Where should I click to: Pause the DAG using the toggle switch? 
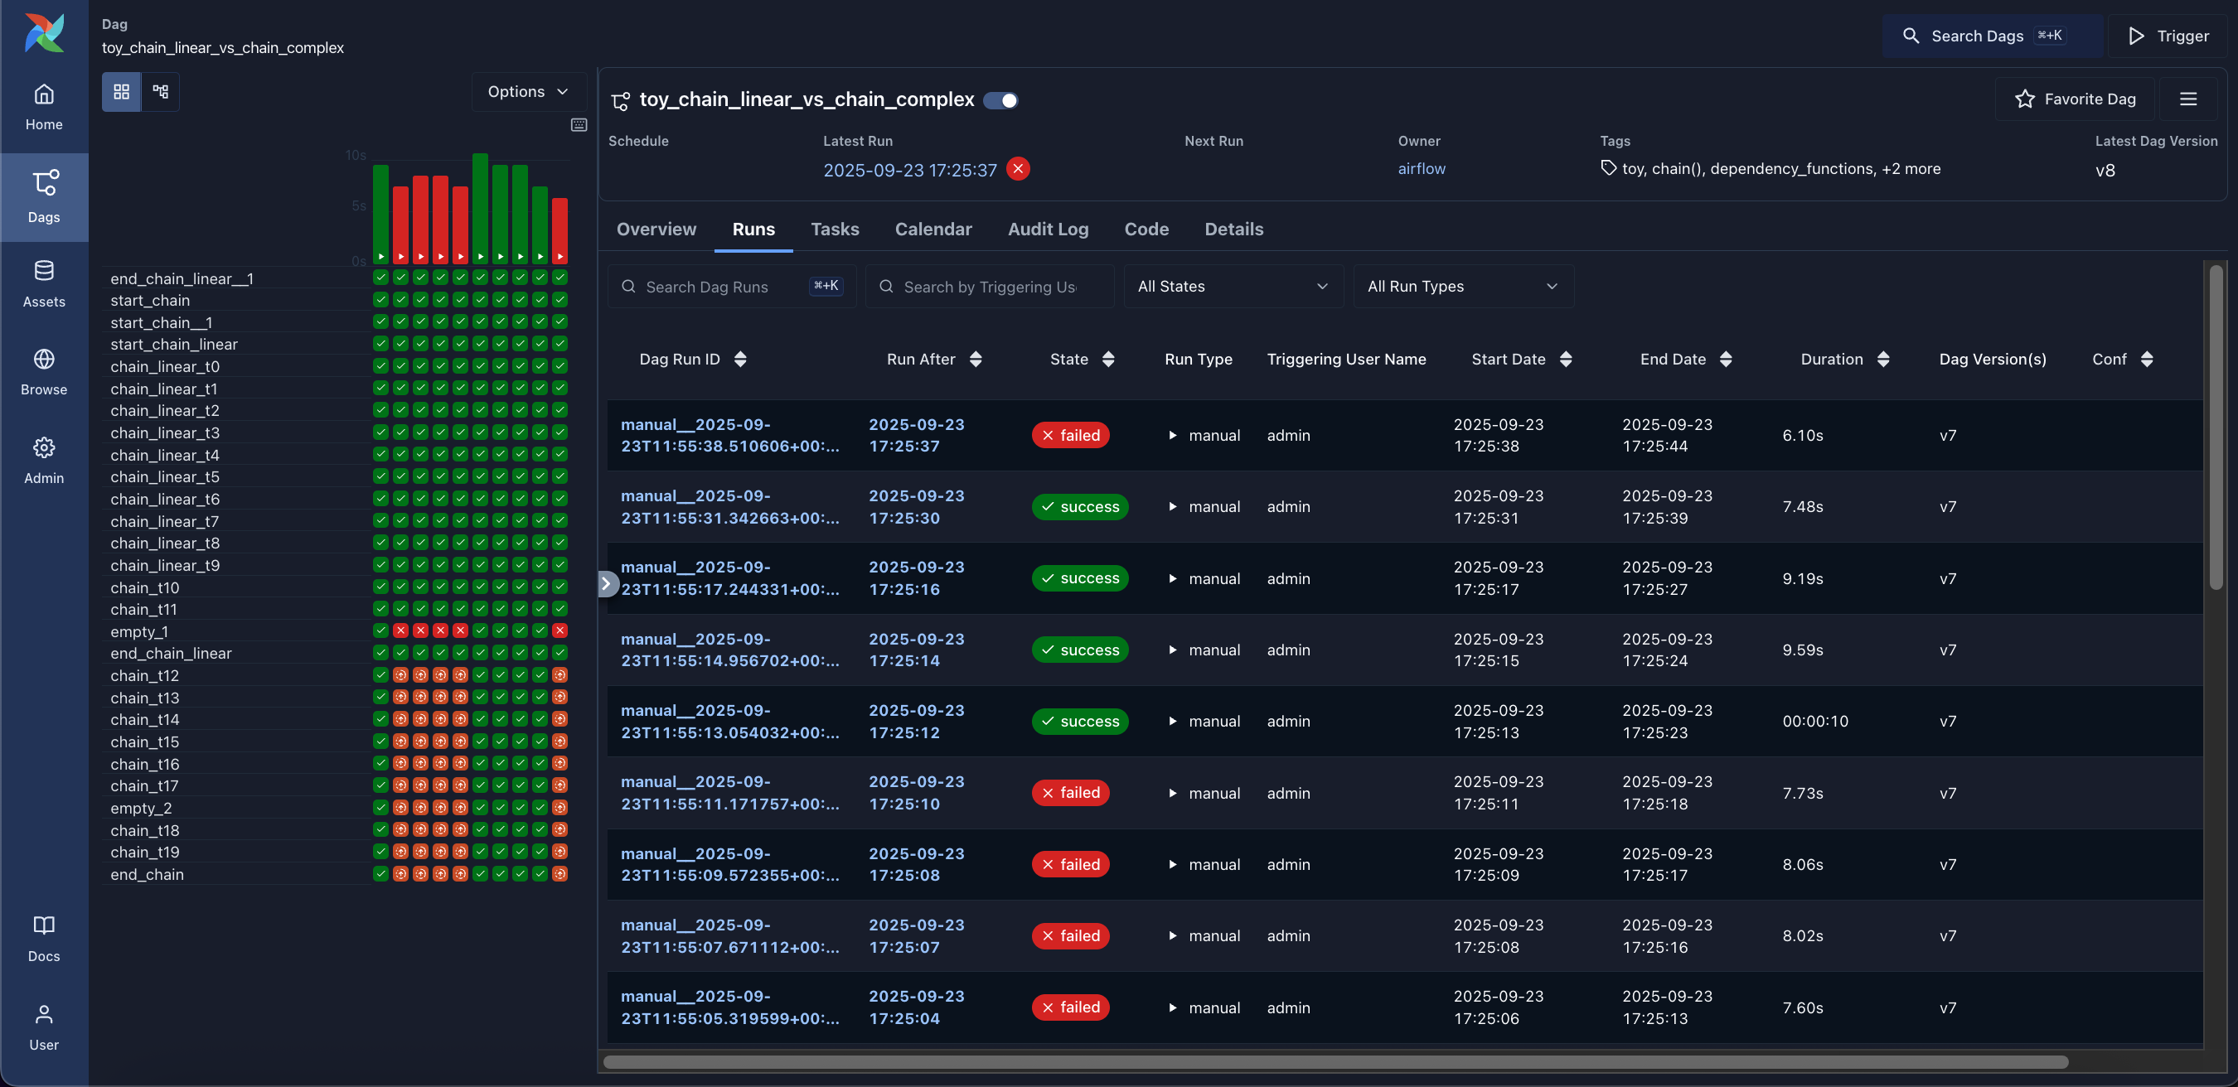point(1000,100)
